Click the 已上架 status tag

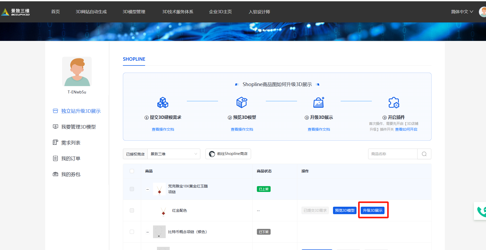264,189
